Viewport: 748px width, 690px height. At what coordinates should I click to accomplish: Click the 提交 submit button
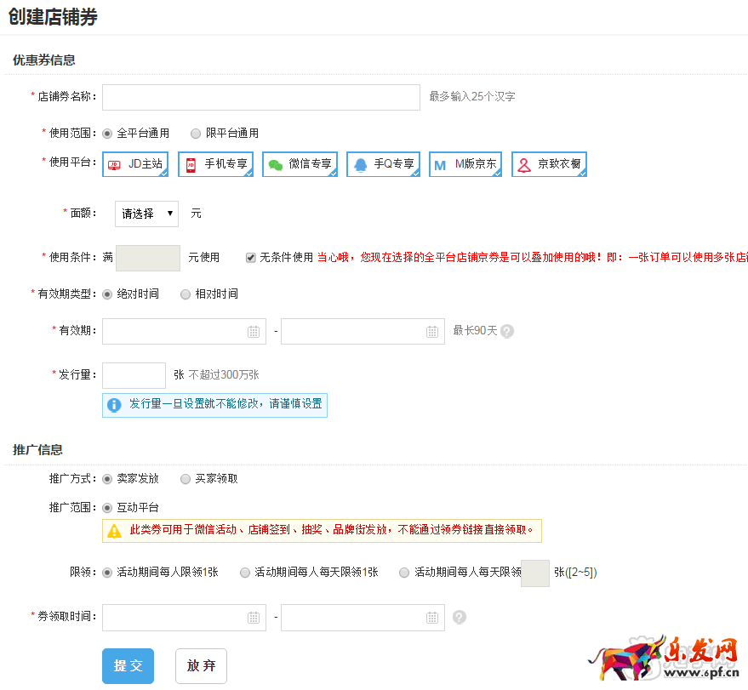click(128, 665)
